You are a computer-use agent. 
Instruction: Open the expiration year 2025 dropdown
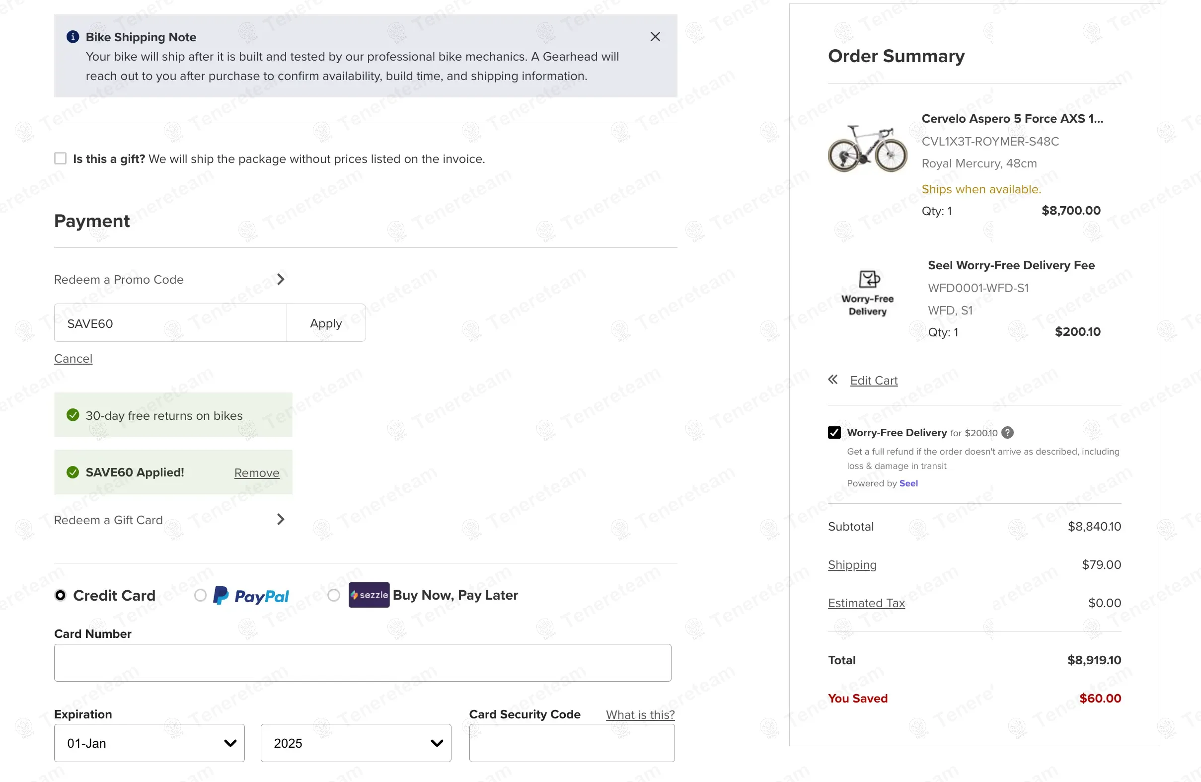pyautogui.click(x=356, y=743)
